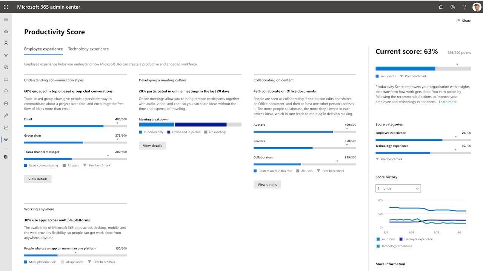Image resolution: width=483 pixels, height=271 pixels.
Task: Open the Help question mark icon
Action: pos(465,7)
